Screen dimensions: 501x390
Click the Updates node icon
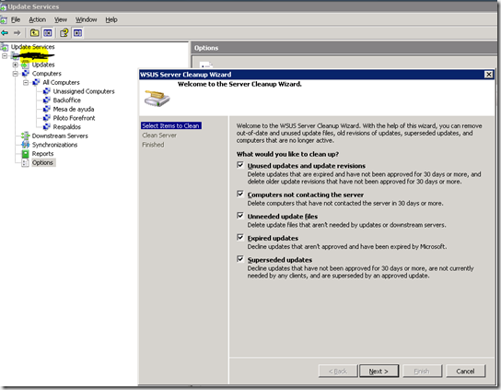click(25, 65)
